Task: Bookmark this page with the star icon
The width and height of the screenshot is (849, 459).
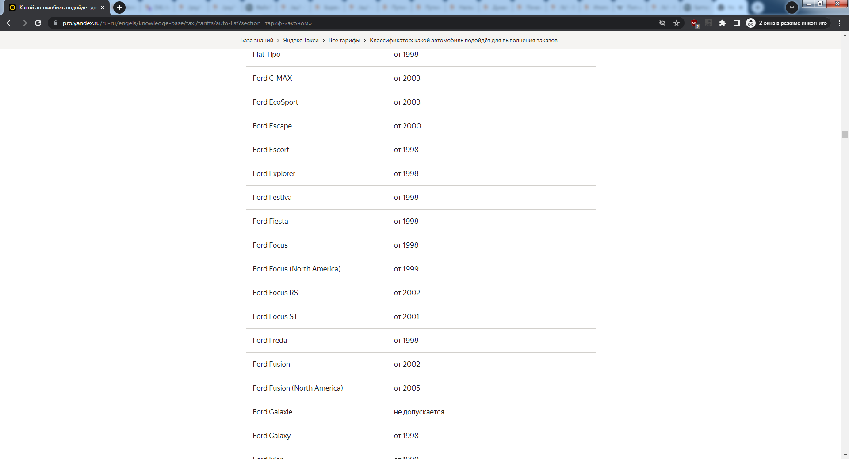Action: pyautogui.click(x=677, y=23)
